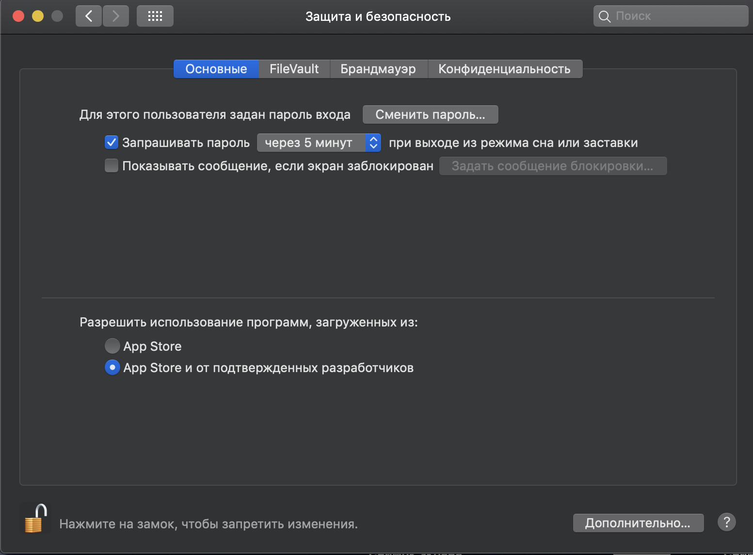Click the red close window icon
The width and height of the screenshot is (753, 555).
[x=18, y=16]
